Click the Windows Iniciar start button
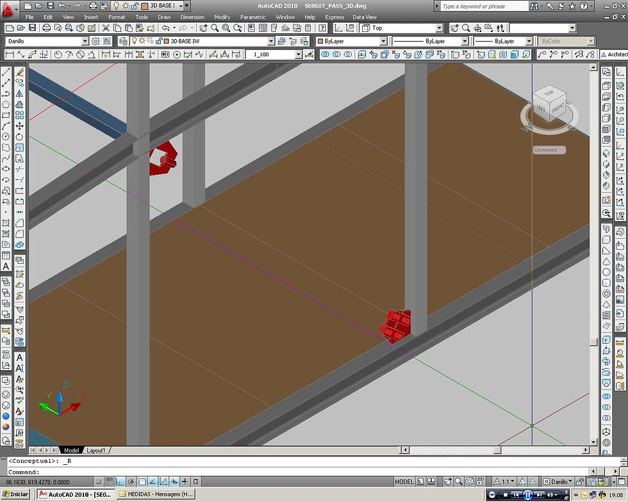Viewport: 628px width, 502px height. coord(16,494)
